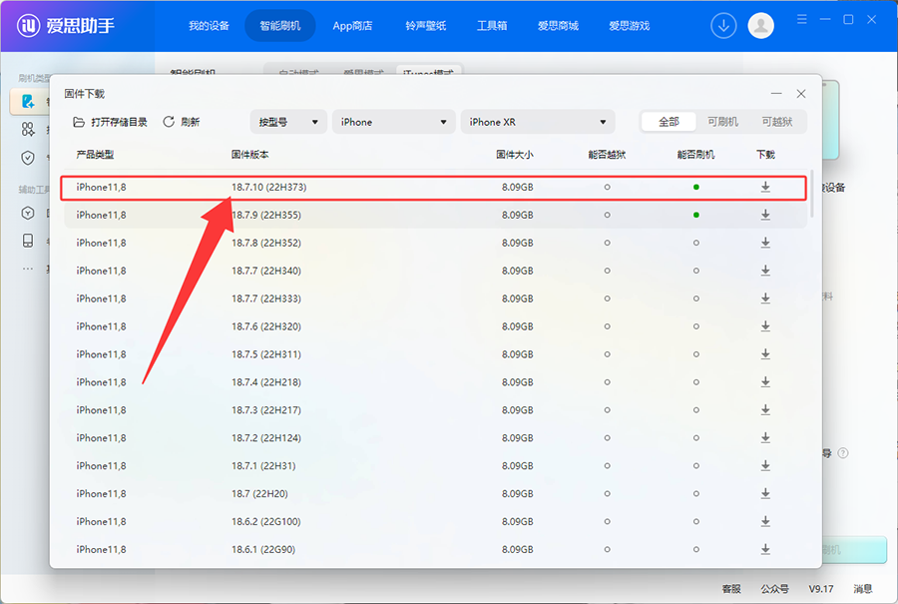Open 公众号 in status bar
898x604 pixels.
[x=774, y=589]
